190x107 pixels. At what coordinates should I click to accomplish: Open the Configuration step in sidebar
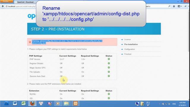pyautogui.click(x=129, y=49)
